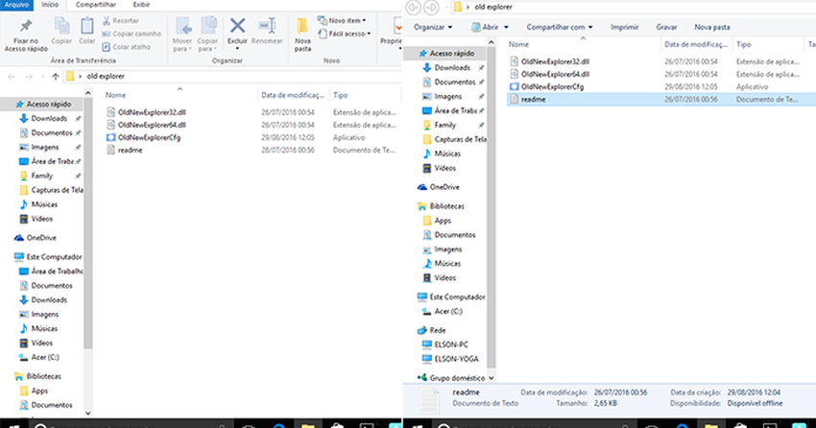Open Fácil acesso dropdown in ribbon
816x428 pixels.
[x=345, y=34]
